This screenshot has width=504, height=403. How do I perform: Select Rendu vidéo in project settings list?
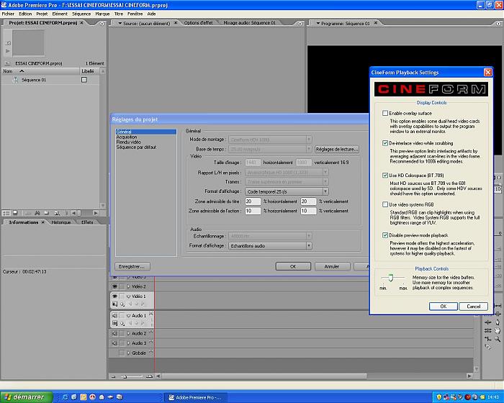pyautogui.click(x=129, y=142)
